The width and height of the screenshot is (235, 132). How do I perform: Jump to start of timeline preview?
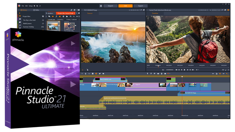tap(176, 70)
